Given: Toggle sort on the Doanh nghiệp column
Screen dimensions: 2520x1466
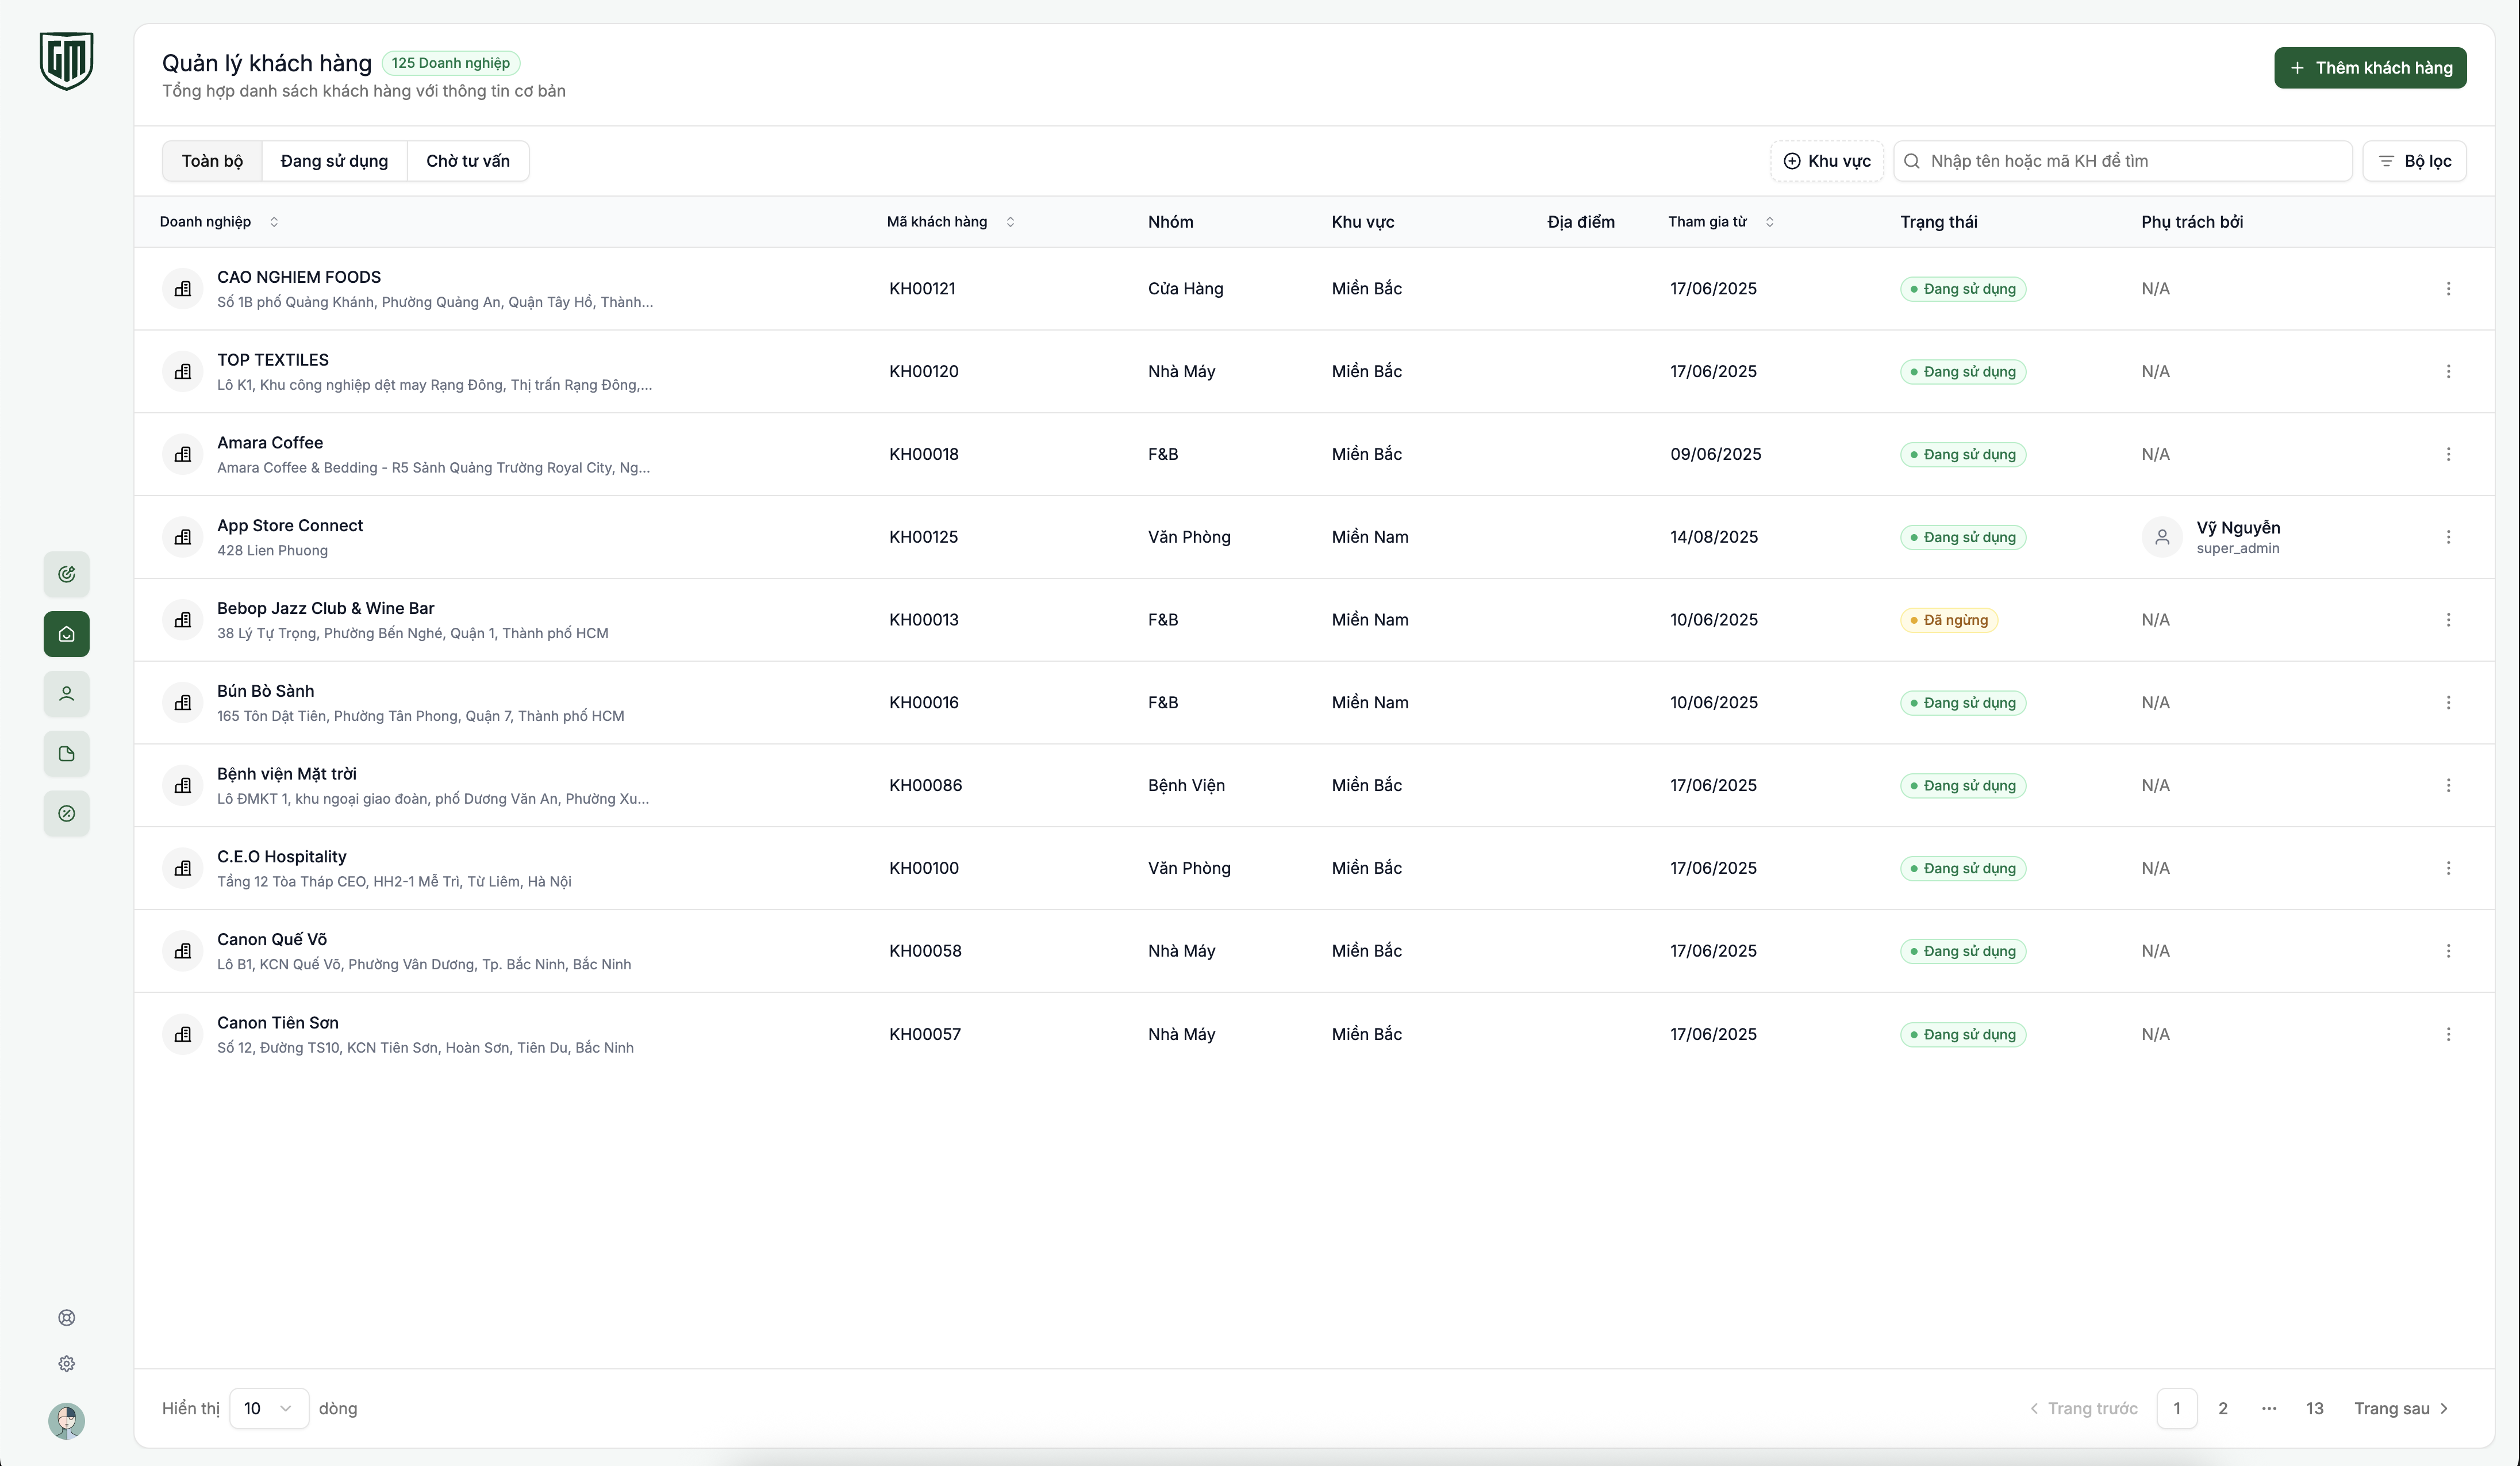Looking at the screenshot, I should click(x=274, y=222).
